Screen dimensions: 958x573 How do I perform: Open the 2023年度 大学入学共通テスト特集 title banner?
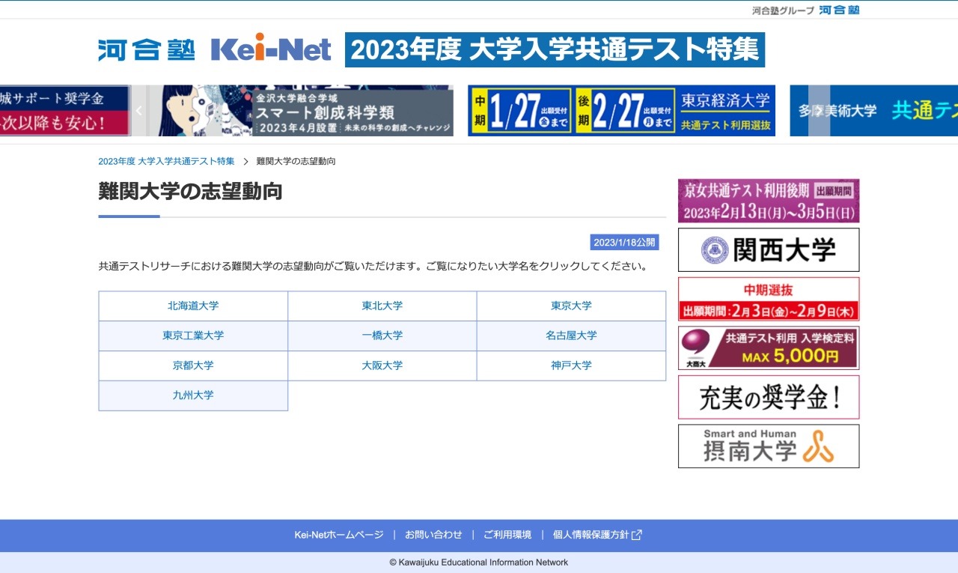tap(555, 49)
